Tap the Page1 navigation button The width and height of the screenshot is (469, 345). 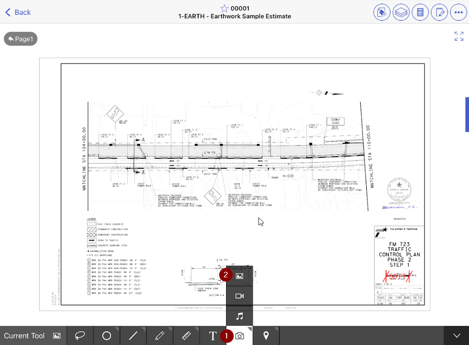point(20,39)
